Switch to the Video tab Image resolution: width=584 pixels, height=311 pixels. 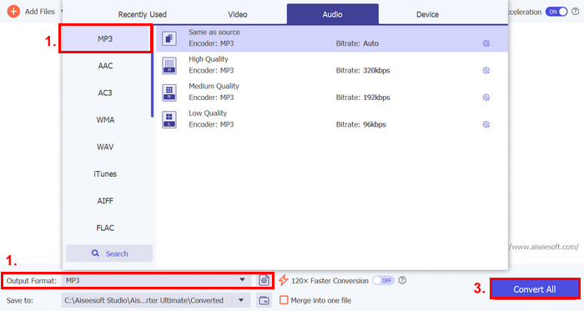coord(238,14)
